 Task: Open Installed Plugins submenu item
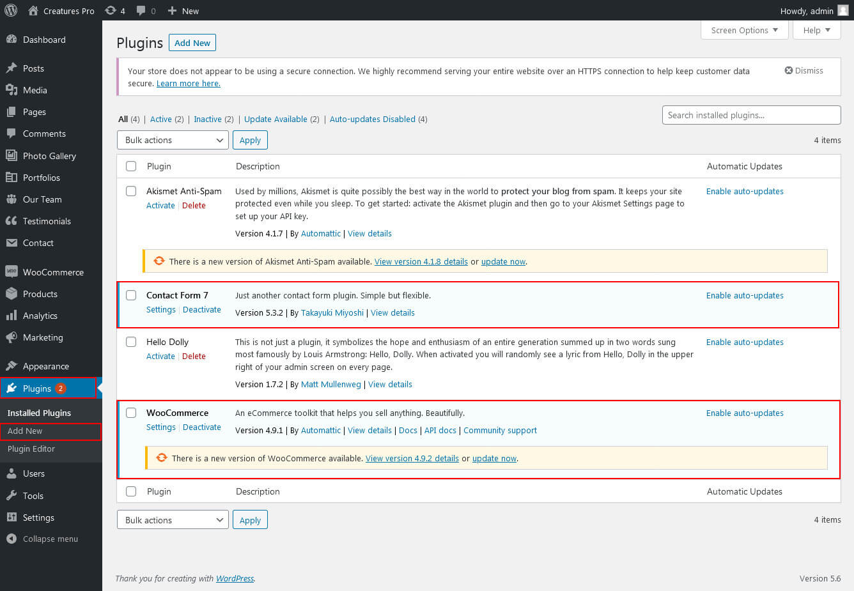coord(39,413)
